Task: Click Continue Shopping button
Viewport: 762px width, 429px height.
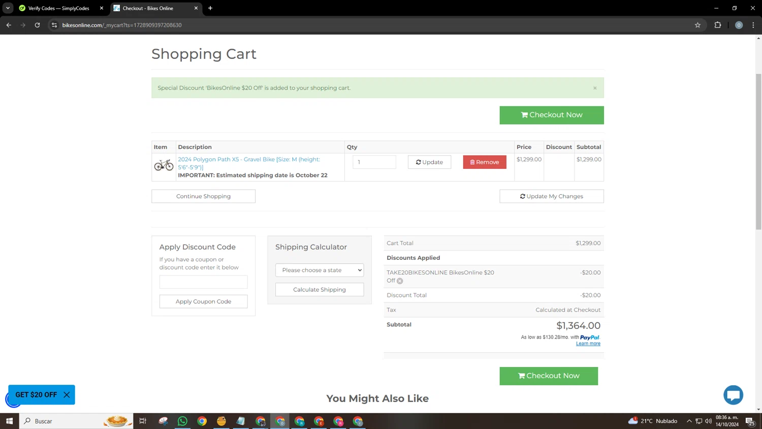Action: pos(203,196)
